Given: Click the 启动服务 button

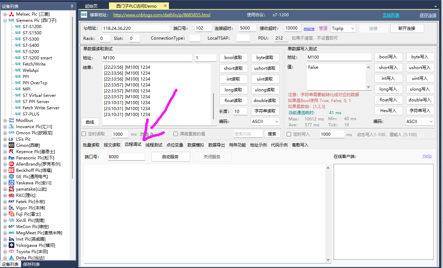Looking at the screenshot, I should 170,157.
